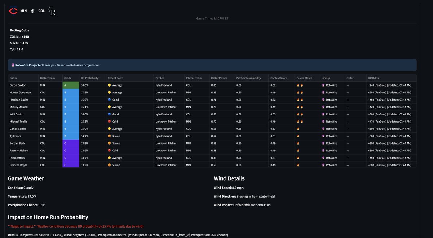Click the Precipitation Chance 15% line
Viewport: 433px width, 238px height.
click(x=26, y=205)
